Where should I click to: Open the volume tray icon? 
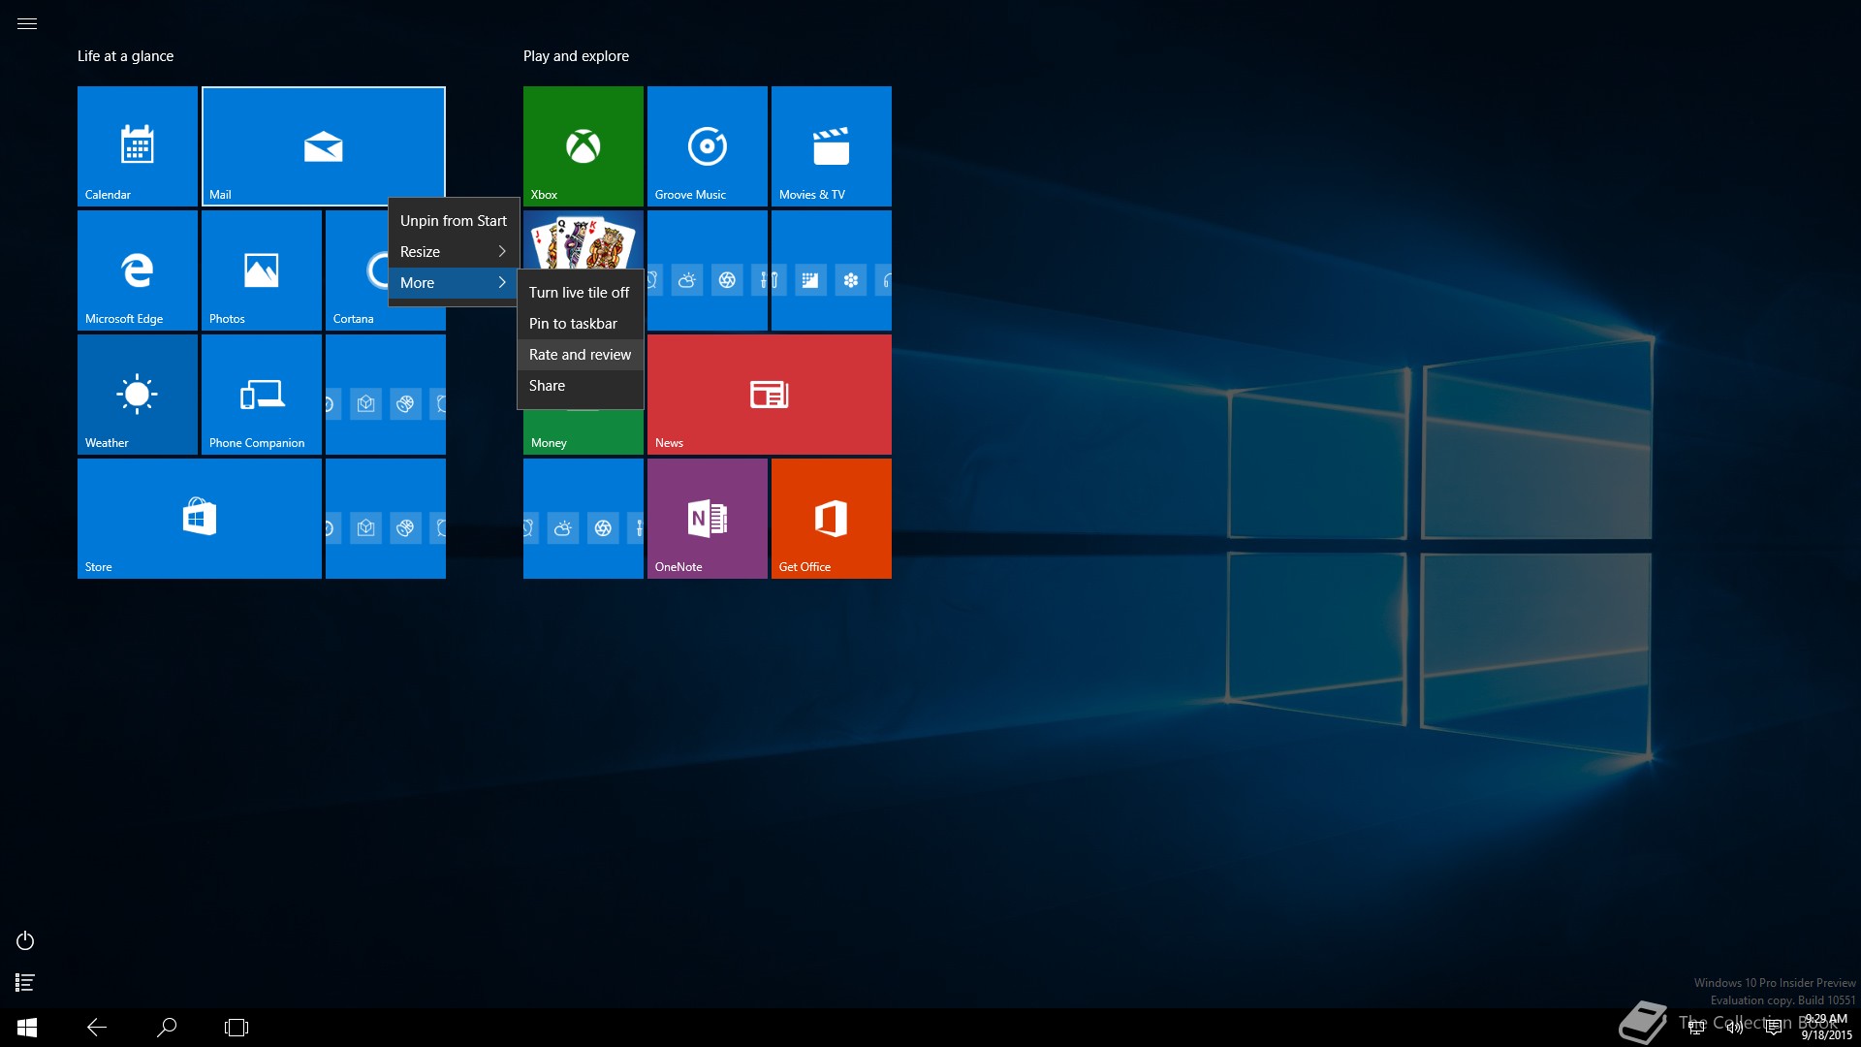pyautogui.click(x=1735, y=1028)
